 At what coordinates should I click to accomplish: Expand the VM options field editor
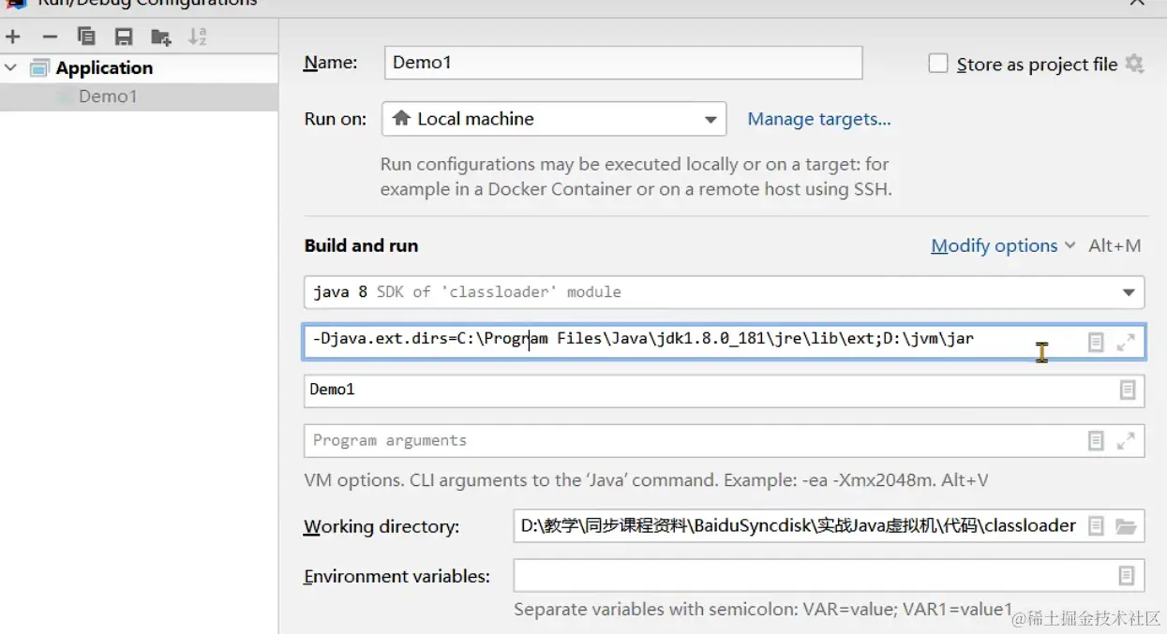[1126, 343]
